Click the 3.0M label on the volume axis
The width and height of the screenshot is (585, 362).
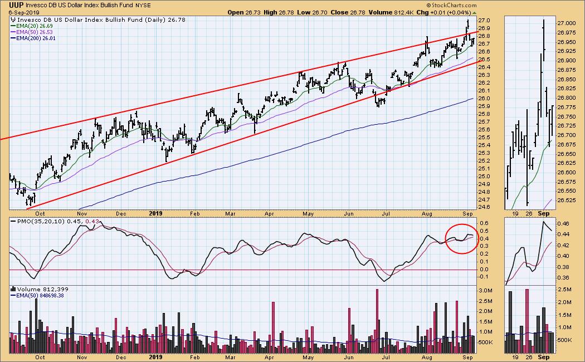(x=486, y=290)
